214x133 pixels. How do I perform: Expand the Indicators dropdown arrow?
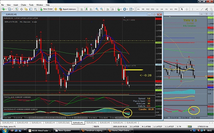(x=121, y=9)
